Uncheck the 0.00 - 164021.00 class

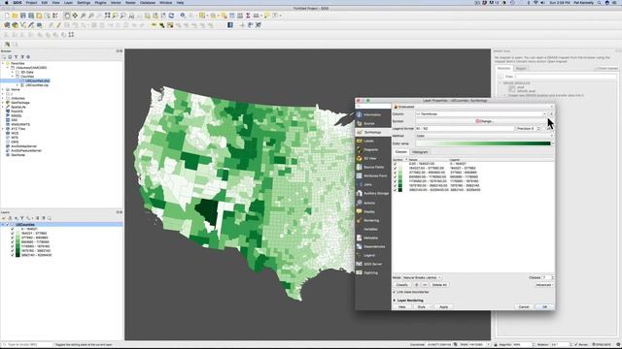point(395,164)
